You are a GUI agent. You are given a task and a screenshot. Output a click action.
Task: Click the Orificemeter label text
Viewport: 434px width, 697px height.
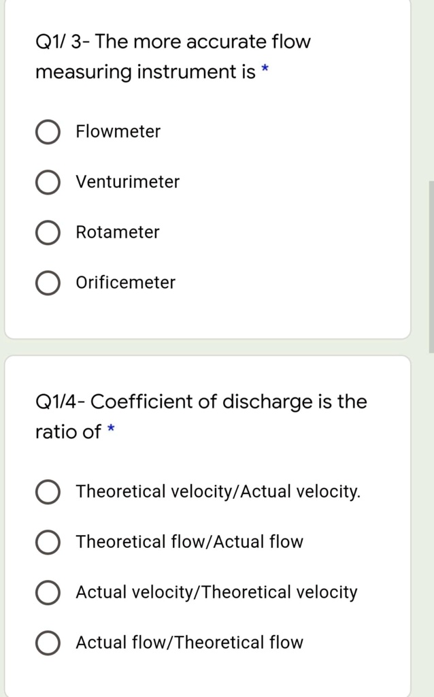pyautogui.click(x=125, y=282)
